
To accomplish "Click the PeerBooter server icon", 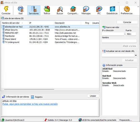I will click(3, 36).
